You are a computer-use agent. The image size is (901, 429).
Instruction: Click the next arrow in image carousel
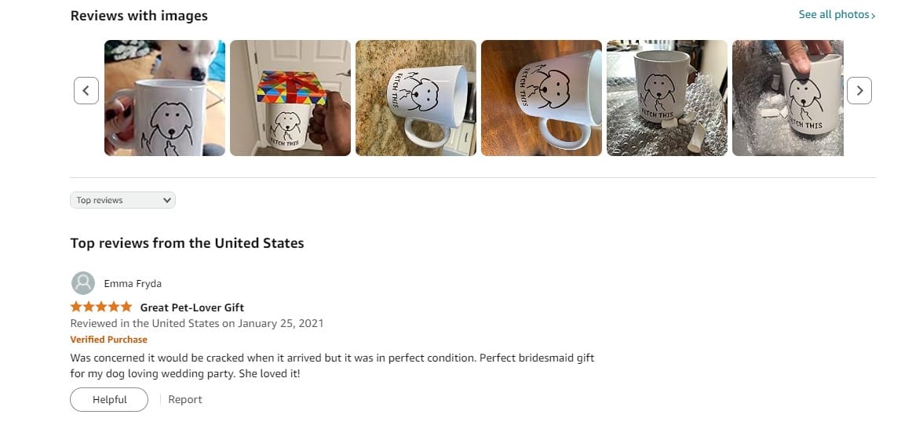coord(859,91)
